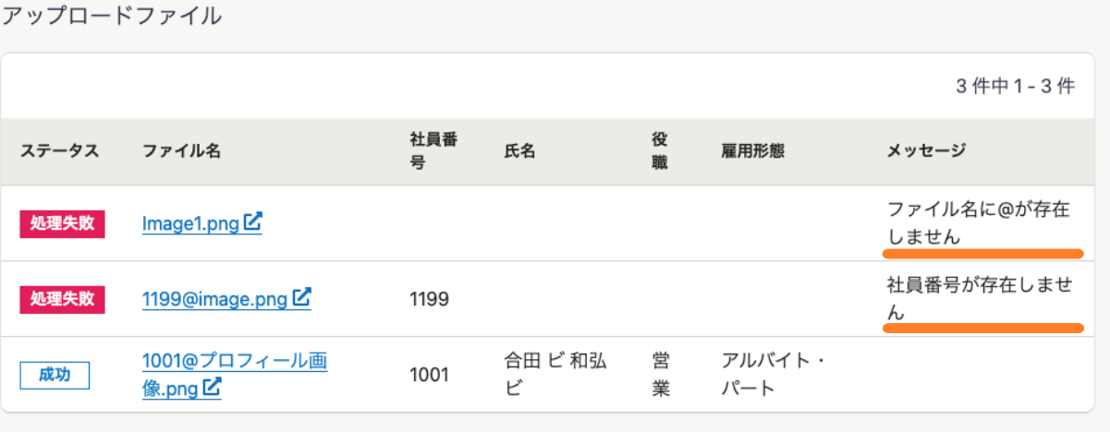Screen dimensions: 1110x432
Task: Open the 1199@image.png file link
Action: pyautogui.click(x=226, y=298)
